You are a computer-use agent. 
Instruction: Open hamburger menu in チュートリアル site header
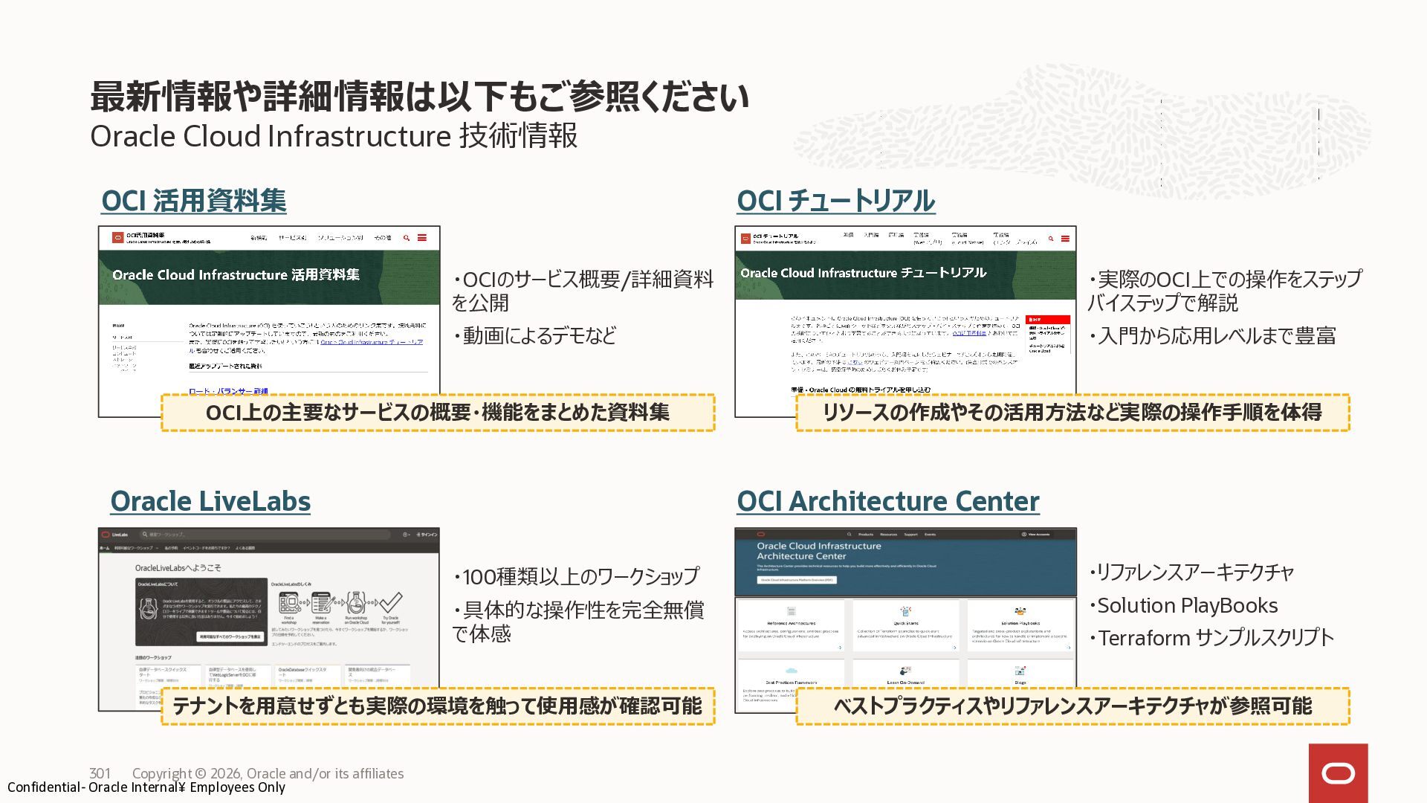pyautogui.click(x=1065, y=239)
